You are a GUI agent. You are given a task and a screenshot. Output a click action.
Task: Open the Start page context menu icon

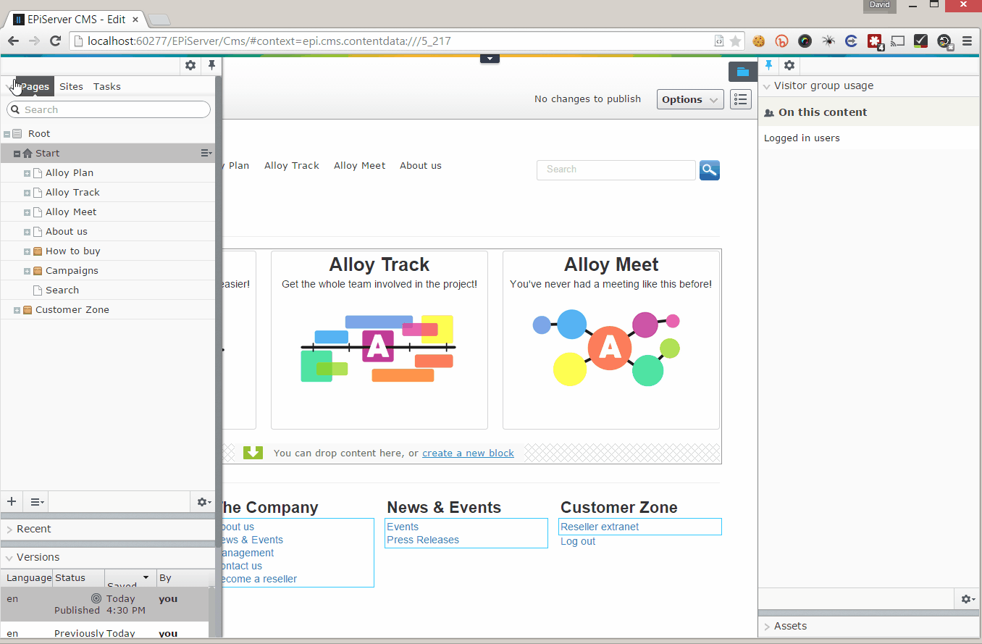click(x=206, y=153)
